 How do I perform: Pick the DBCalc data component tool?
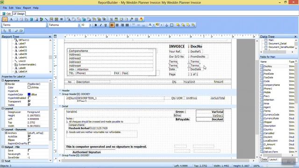click(x=84, y=19)
